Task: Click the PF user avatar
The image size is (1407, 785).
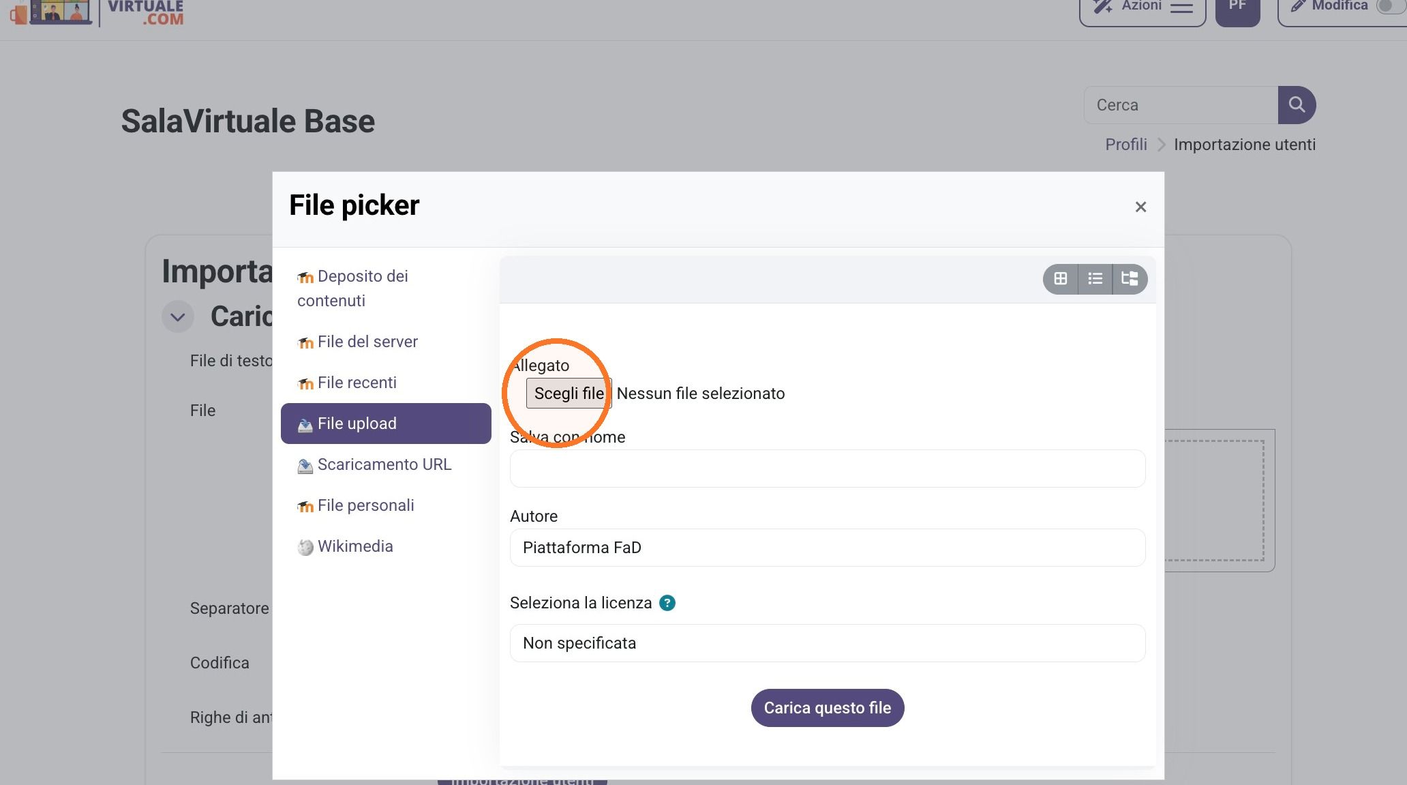Action: click(x=1238, y=8)
